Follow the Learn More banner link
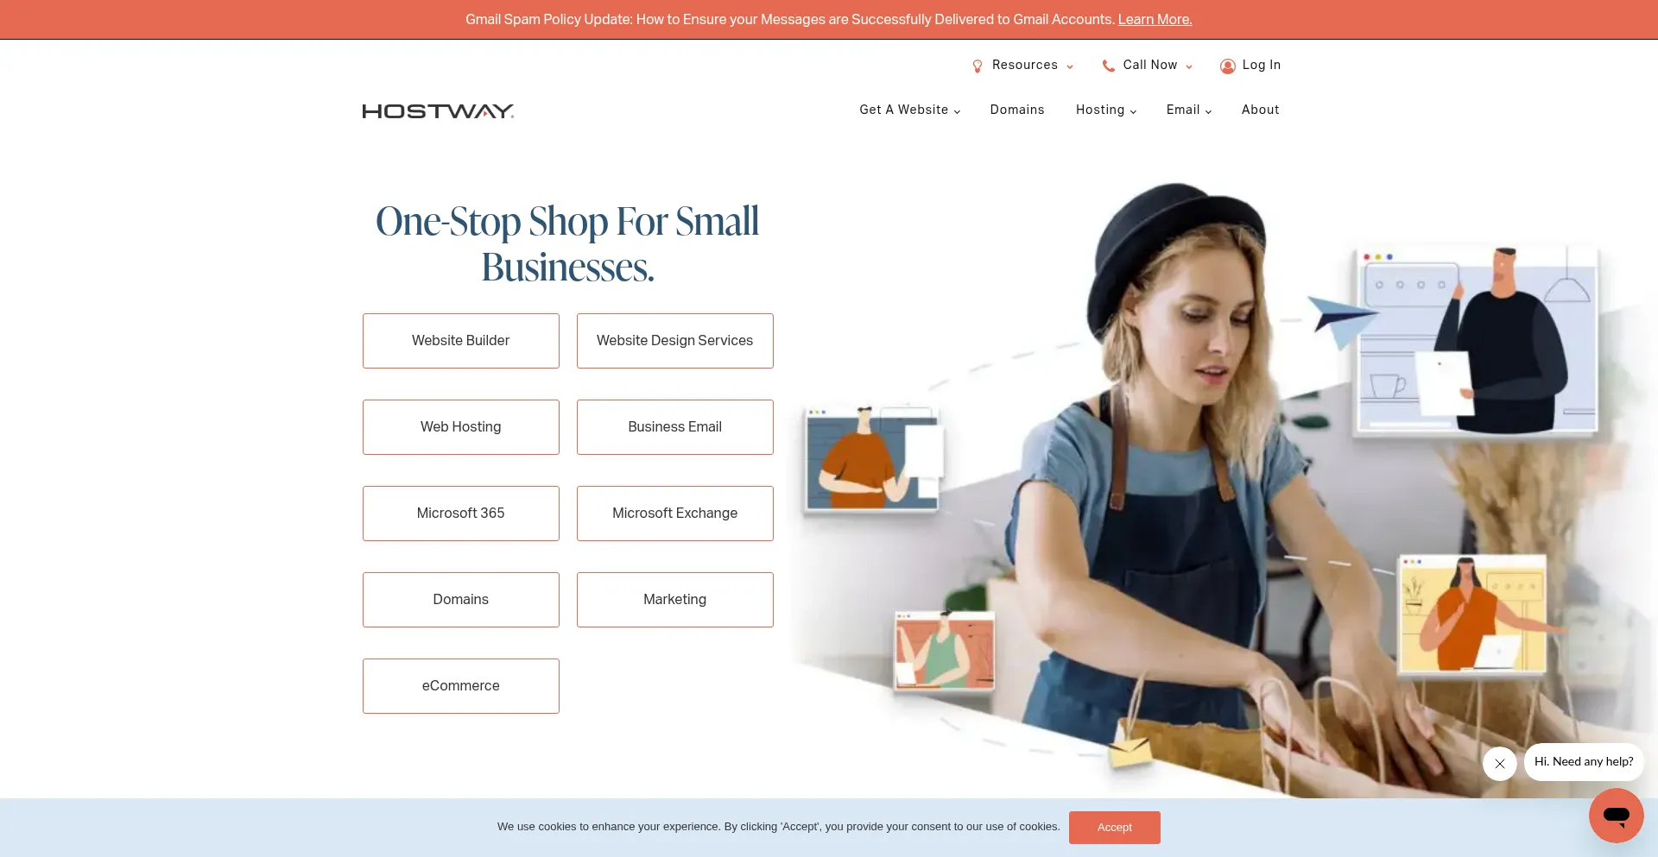The width and height of the screenshot is (1658, 857). pyautogui.click(x=1155, y=19)
